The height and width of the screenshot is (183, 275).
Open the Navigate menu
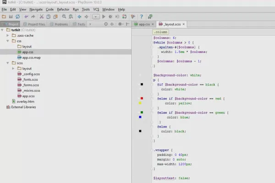click(x=36, y=10)
